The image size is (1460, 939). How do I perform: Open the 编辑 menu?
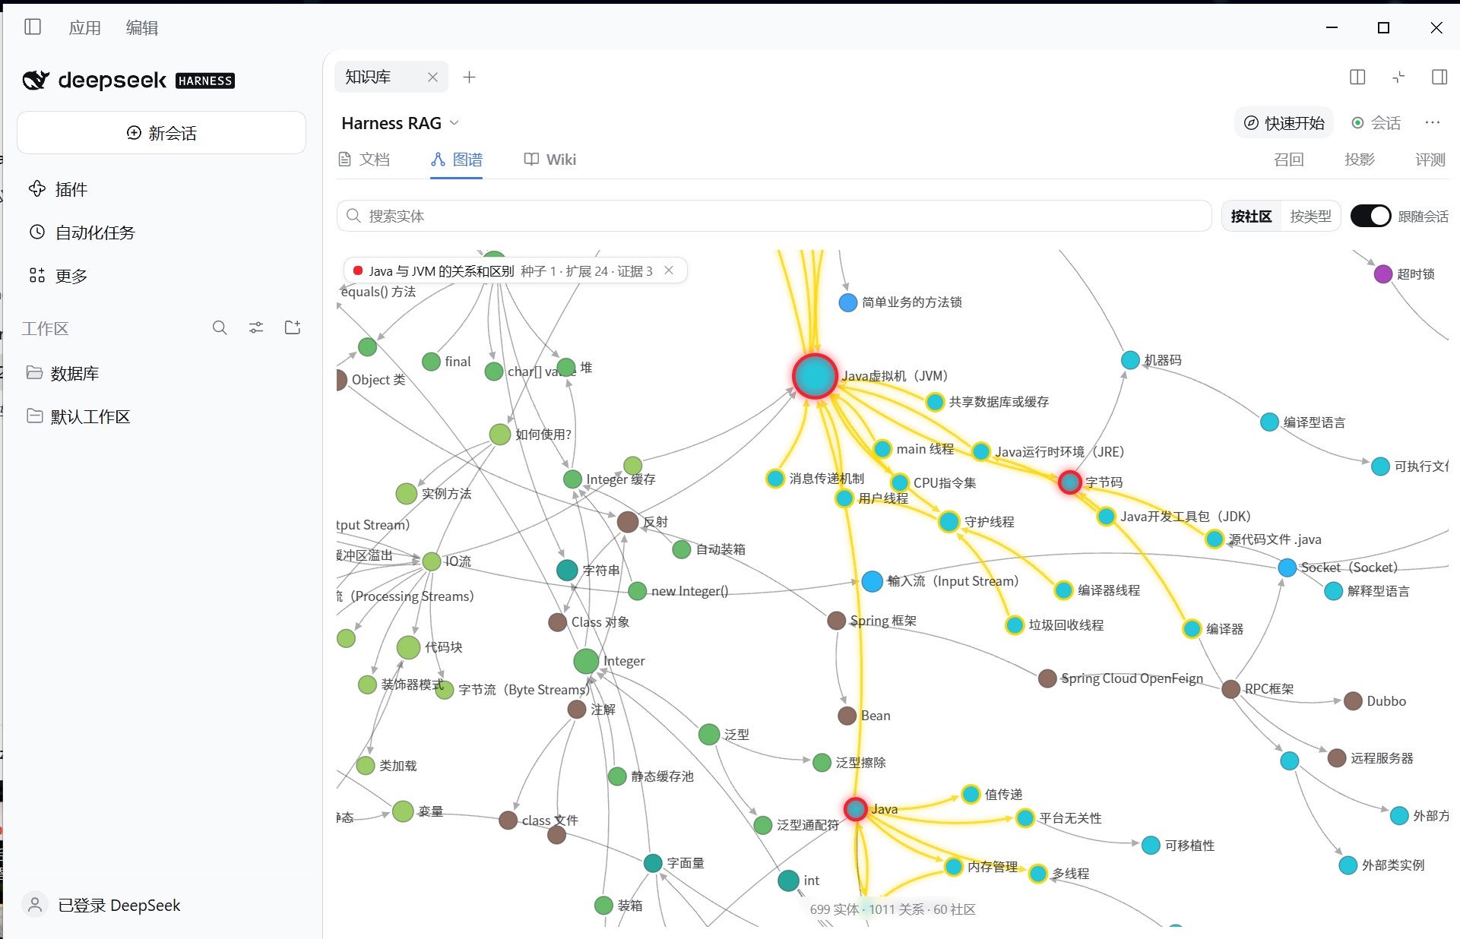142,28
